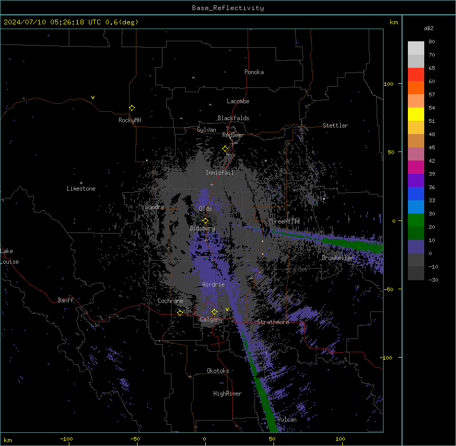Click the Base_Reflectivity title
Screen dimensions: 456x446
coord(228,8)
